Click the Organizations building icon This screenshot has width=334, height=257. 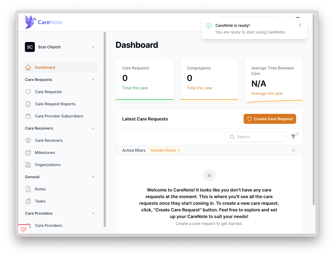coord(28,164)
